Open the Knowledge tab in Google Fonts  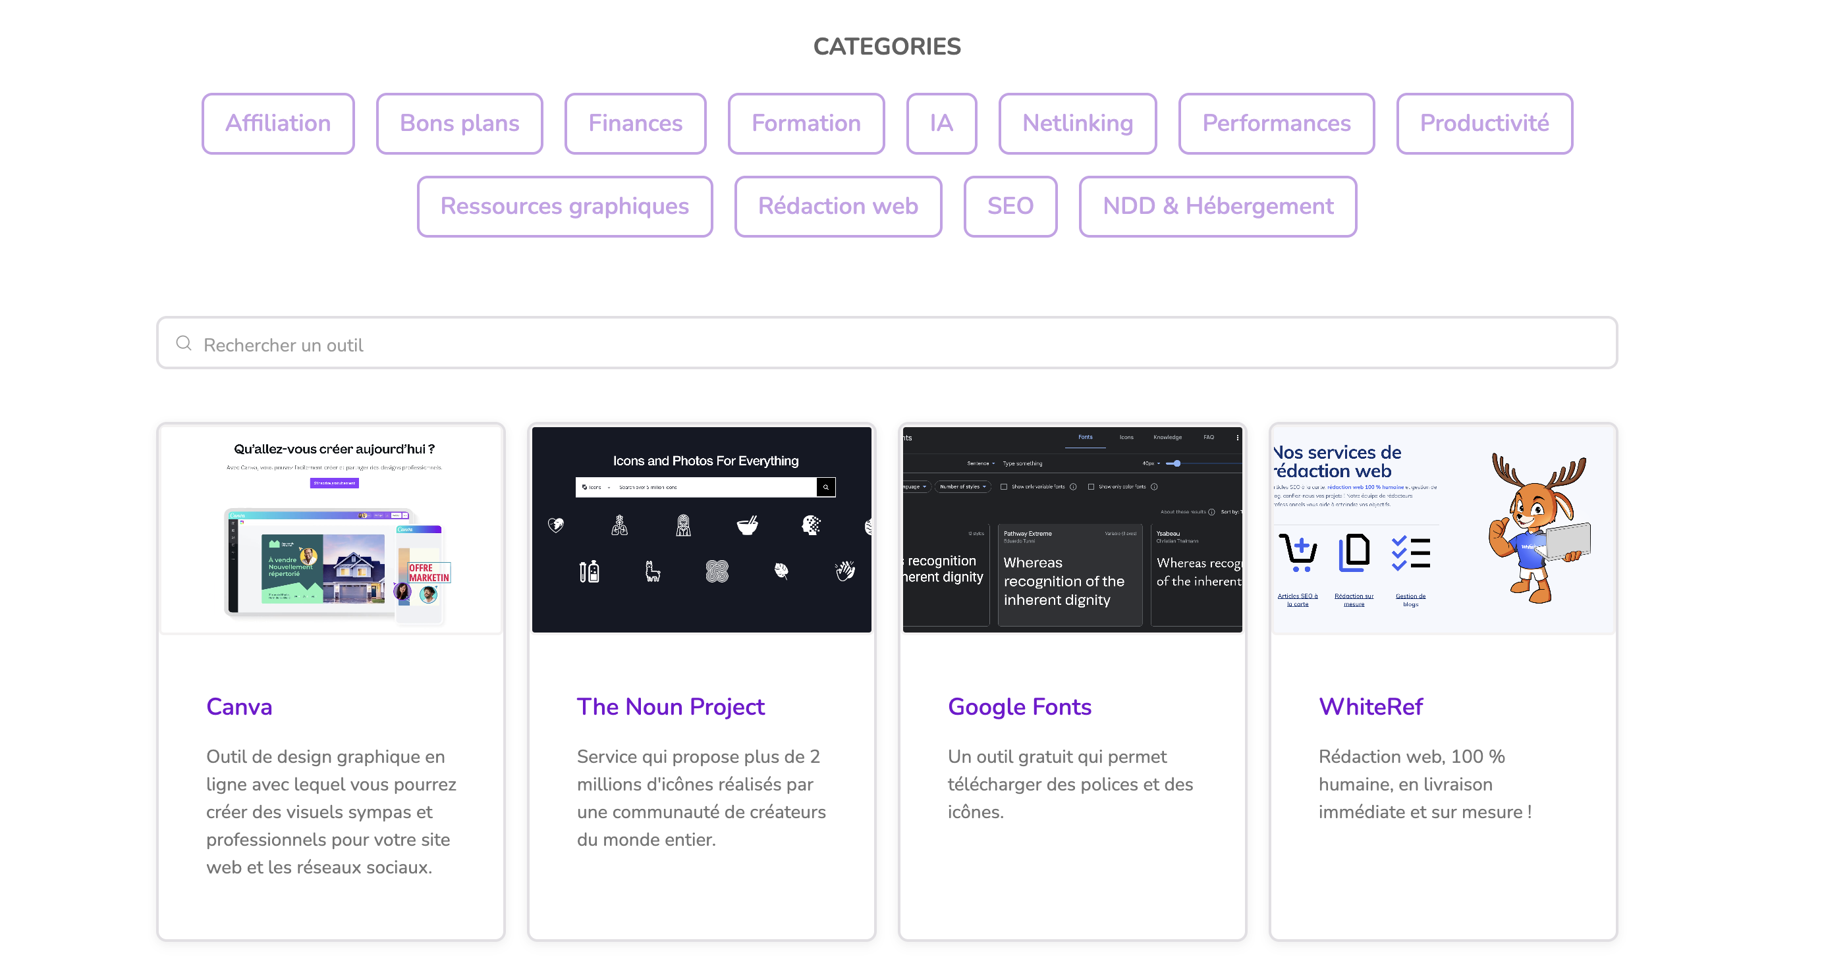pos(1169,438)
